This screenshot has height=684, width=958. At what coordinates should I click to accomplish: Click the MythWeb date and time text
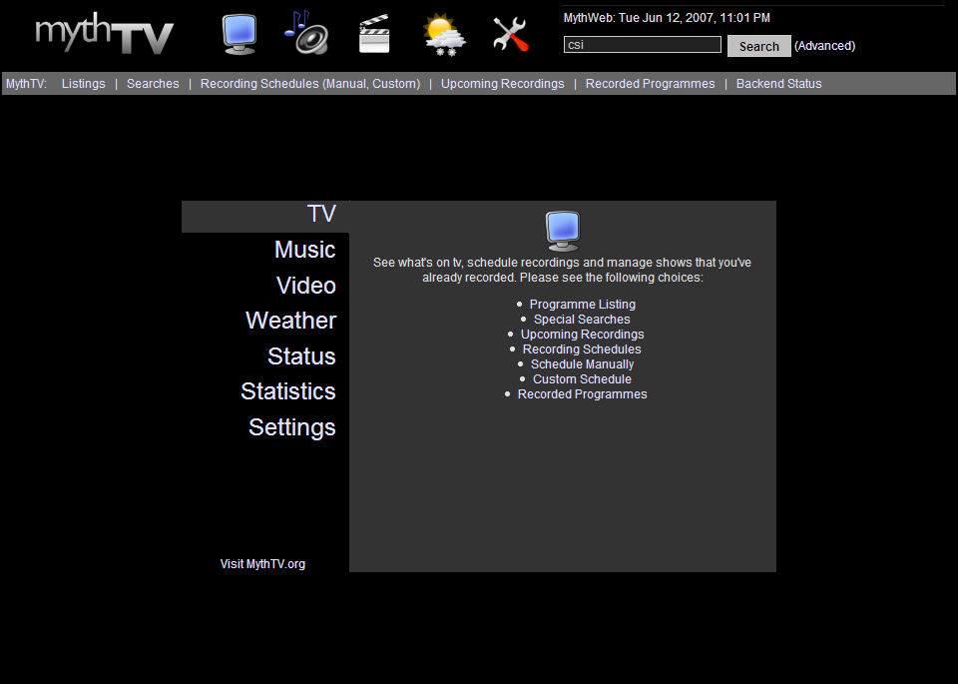pos(667,18)
